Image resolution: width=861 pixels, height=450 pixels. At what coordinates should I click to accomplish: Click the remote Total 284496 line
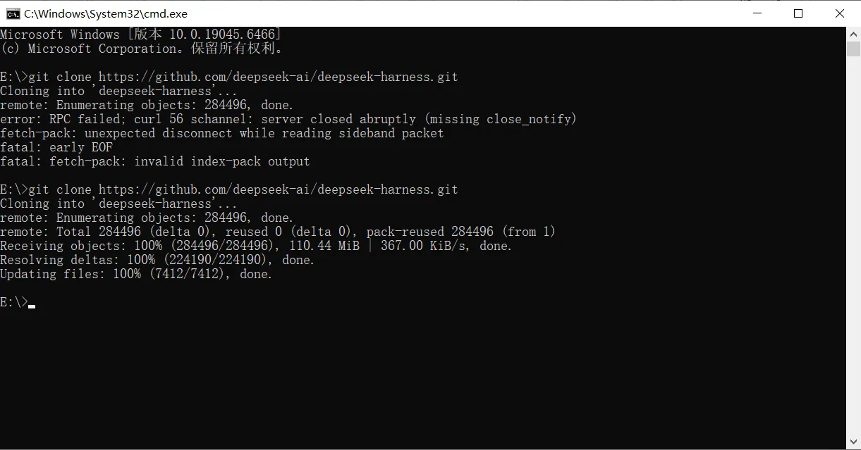coord(278,232)
